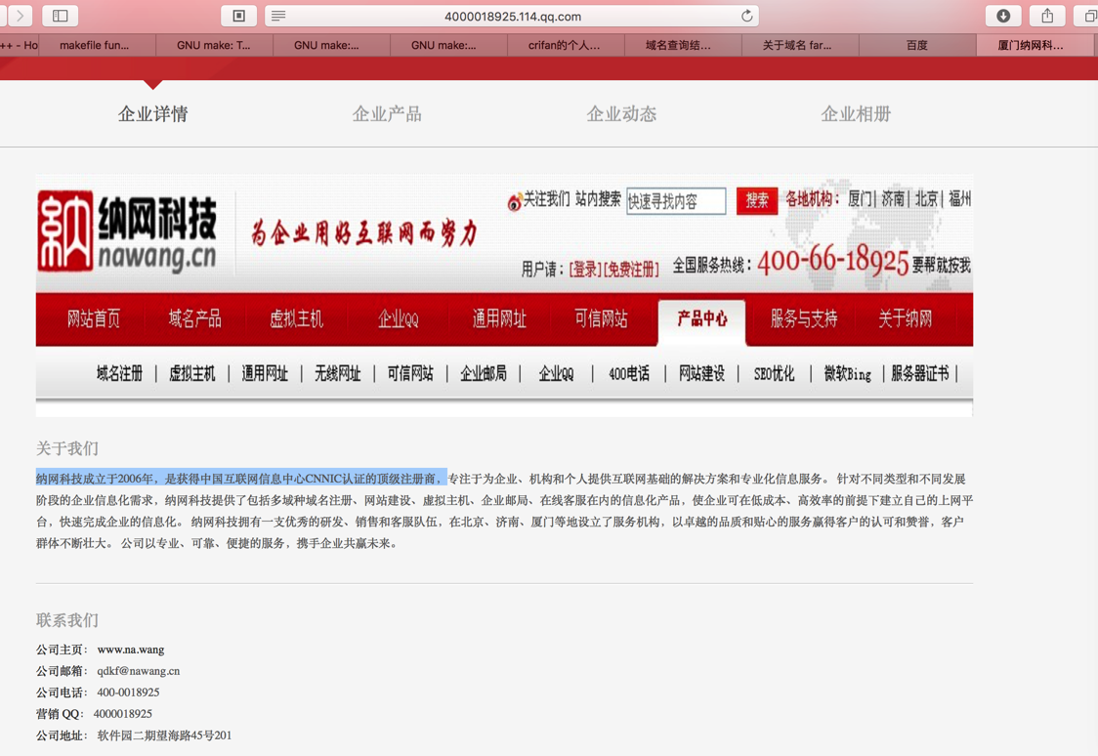Open 服务与支持 in red nav bar
This screenshot has height=756, width=1098.
[x=804, y=319]
